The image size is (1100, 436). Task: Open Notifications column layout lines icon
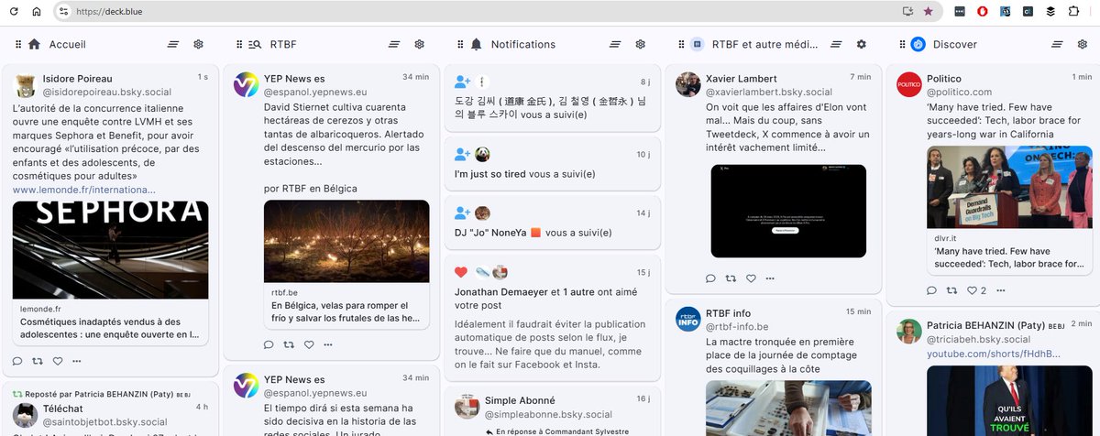615,44
